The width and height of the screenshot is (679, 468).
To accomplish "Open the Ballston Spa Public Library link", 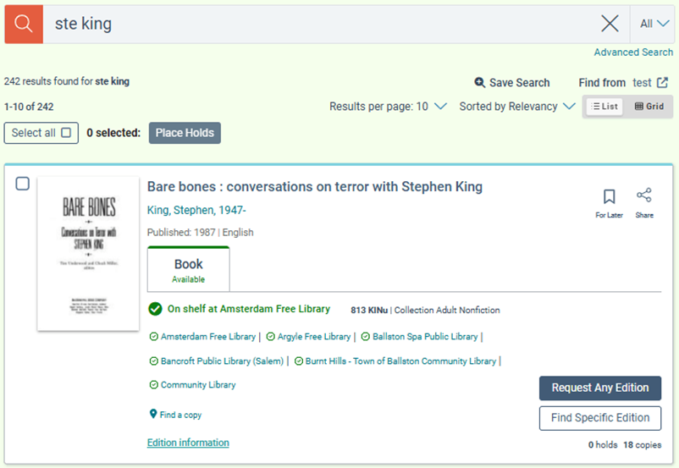I will coord(425,337).
